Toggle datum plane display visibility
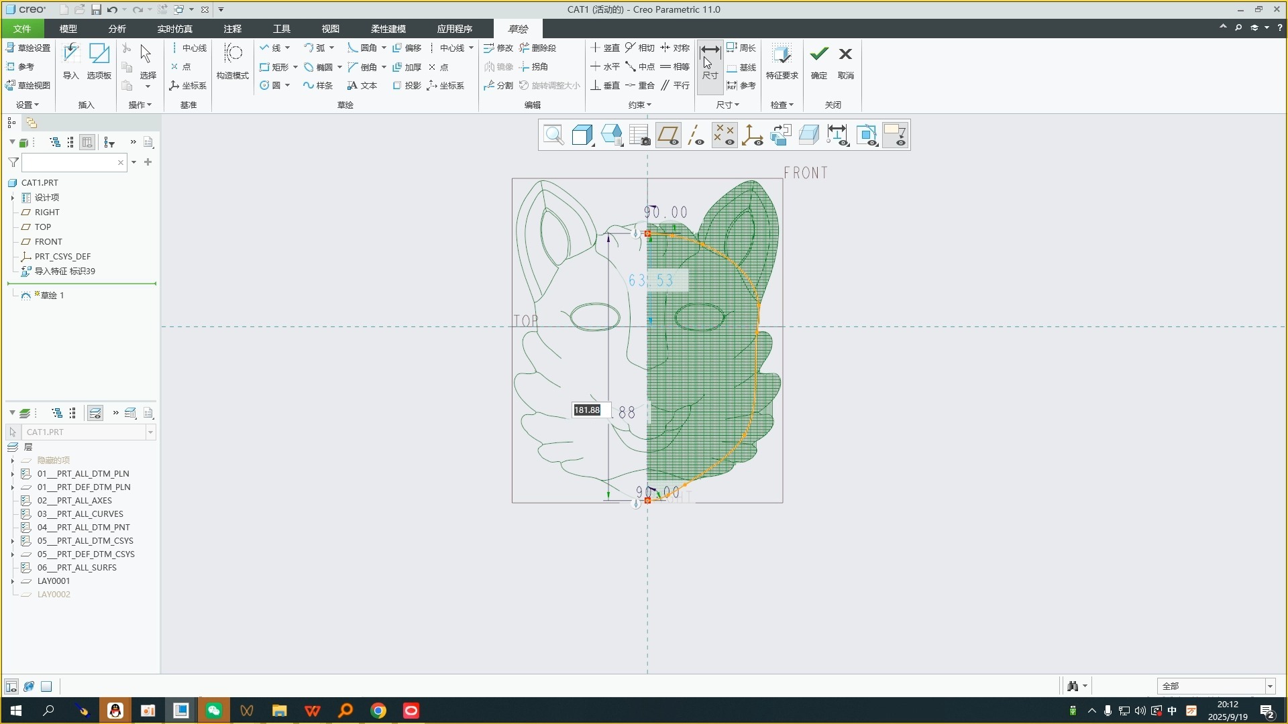This screenshot has width=1288, height=724. 667,135
